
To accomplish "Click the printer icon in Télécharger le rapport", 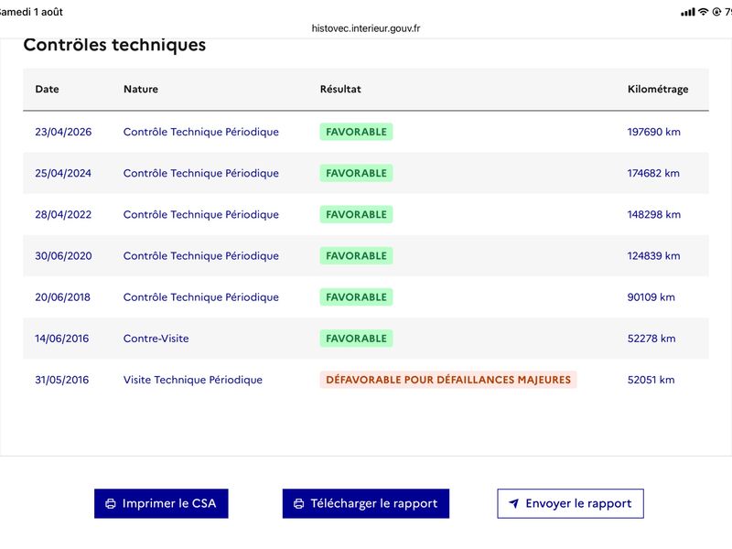I will [x=299, y=504].
